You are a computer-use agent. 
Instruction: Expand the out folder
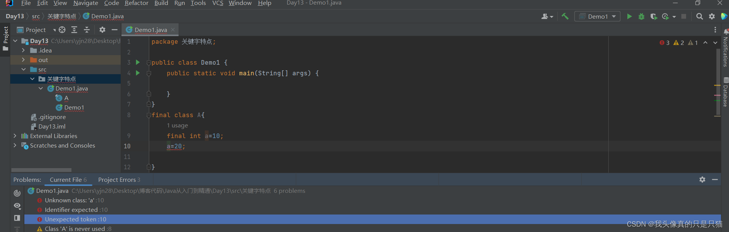coord(24,60)
